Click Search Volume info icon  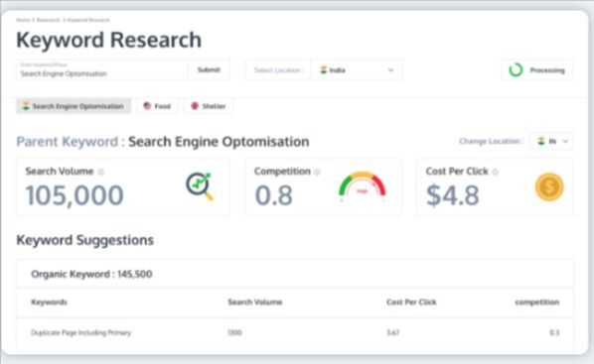click(101, 172)
